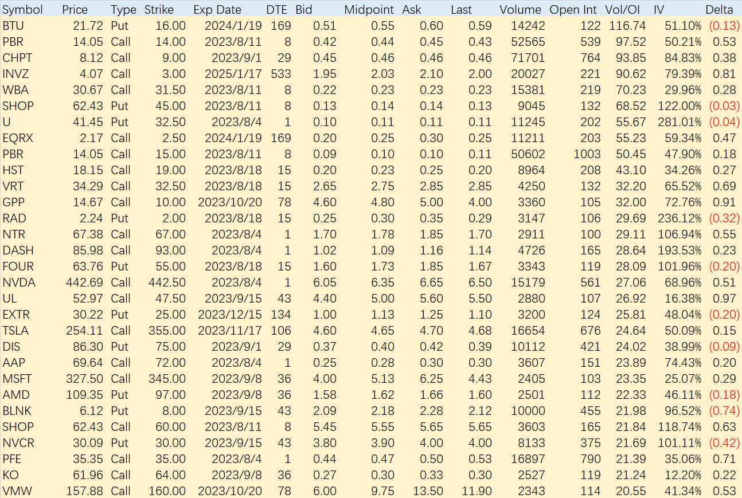Click the MSFT symbol cell
Image resolution: width=742 pixels, height=498 pixels.
coord(17,379)
